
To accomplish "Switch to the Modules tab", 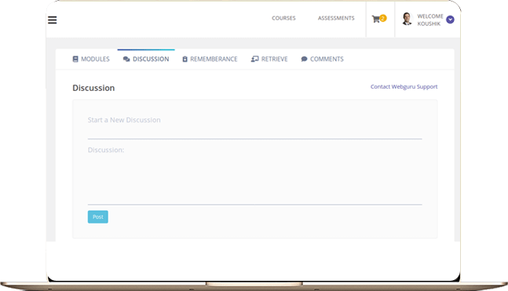I will (x=91, y=59).
